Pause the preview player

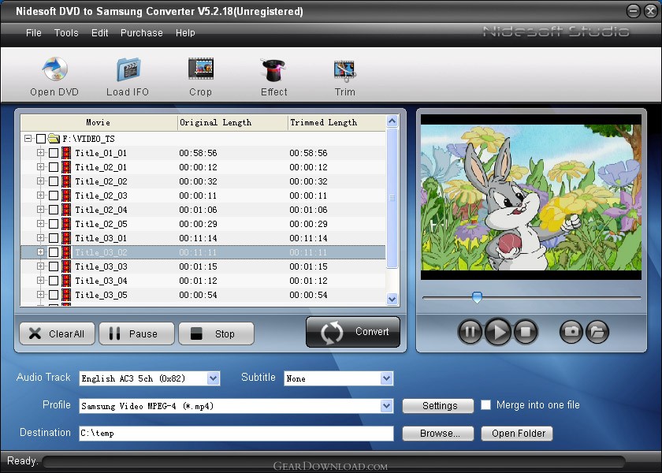(470, 332)
